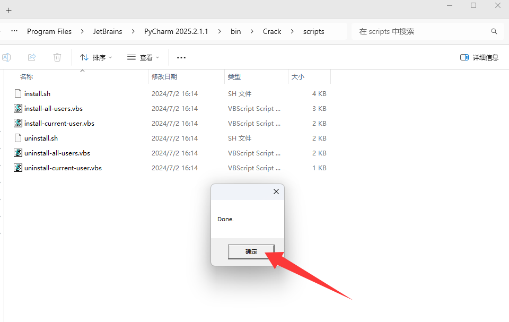The width and height of the screenshot is (509, 322).
Task: Navigate to bin breadcrumb
Action: point(235,31)
